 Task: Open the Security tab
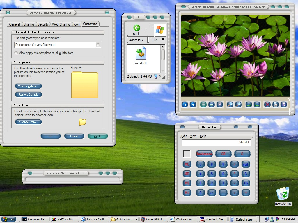(x=43, y=24)
